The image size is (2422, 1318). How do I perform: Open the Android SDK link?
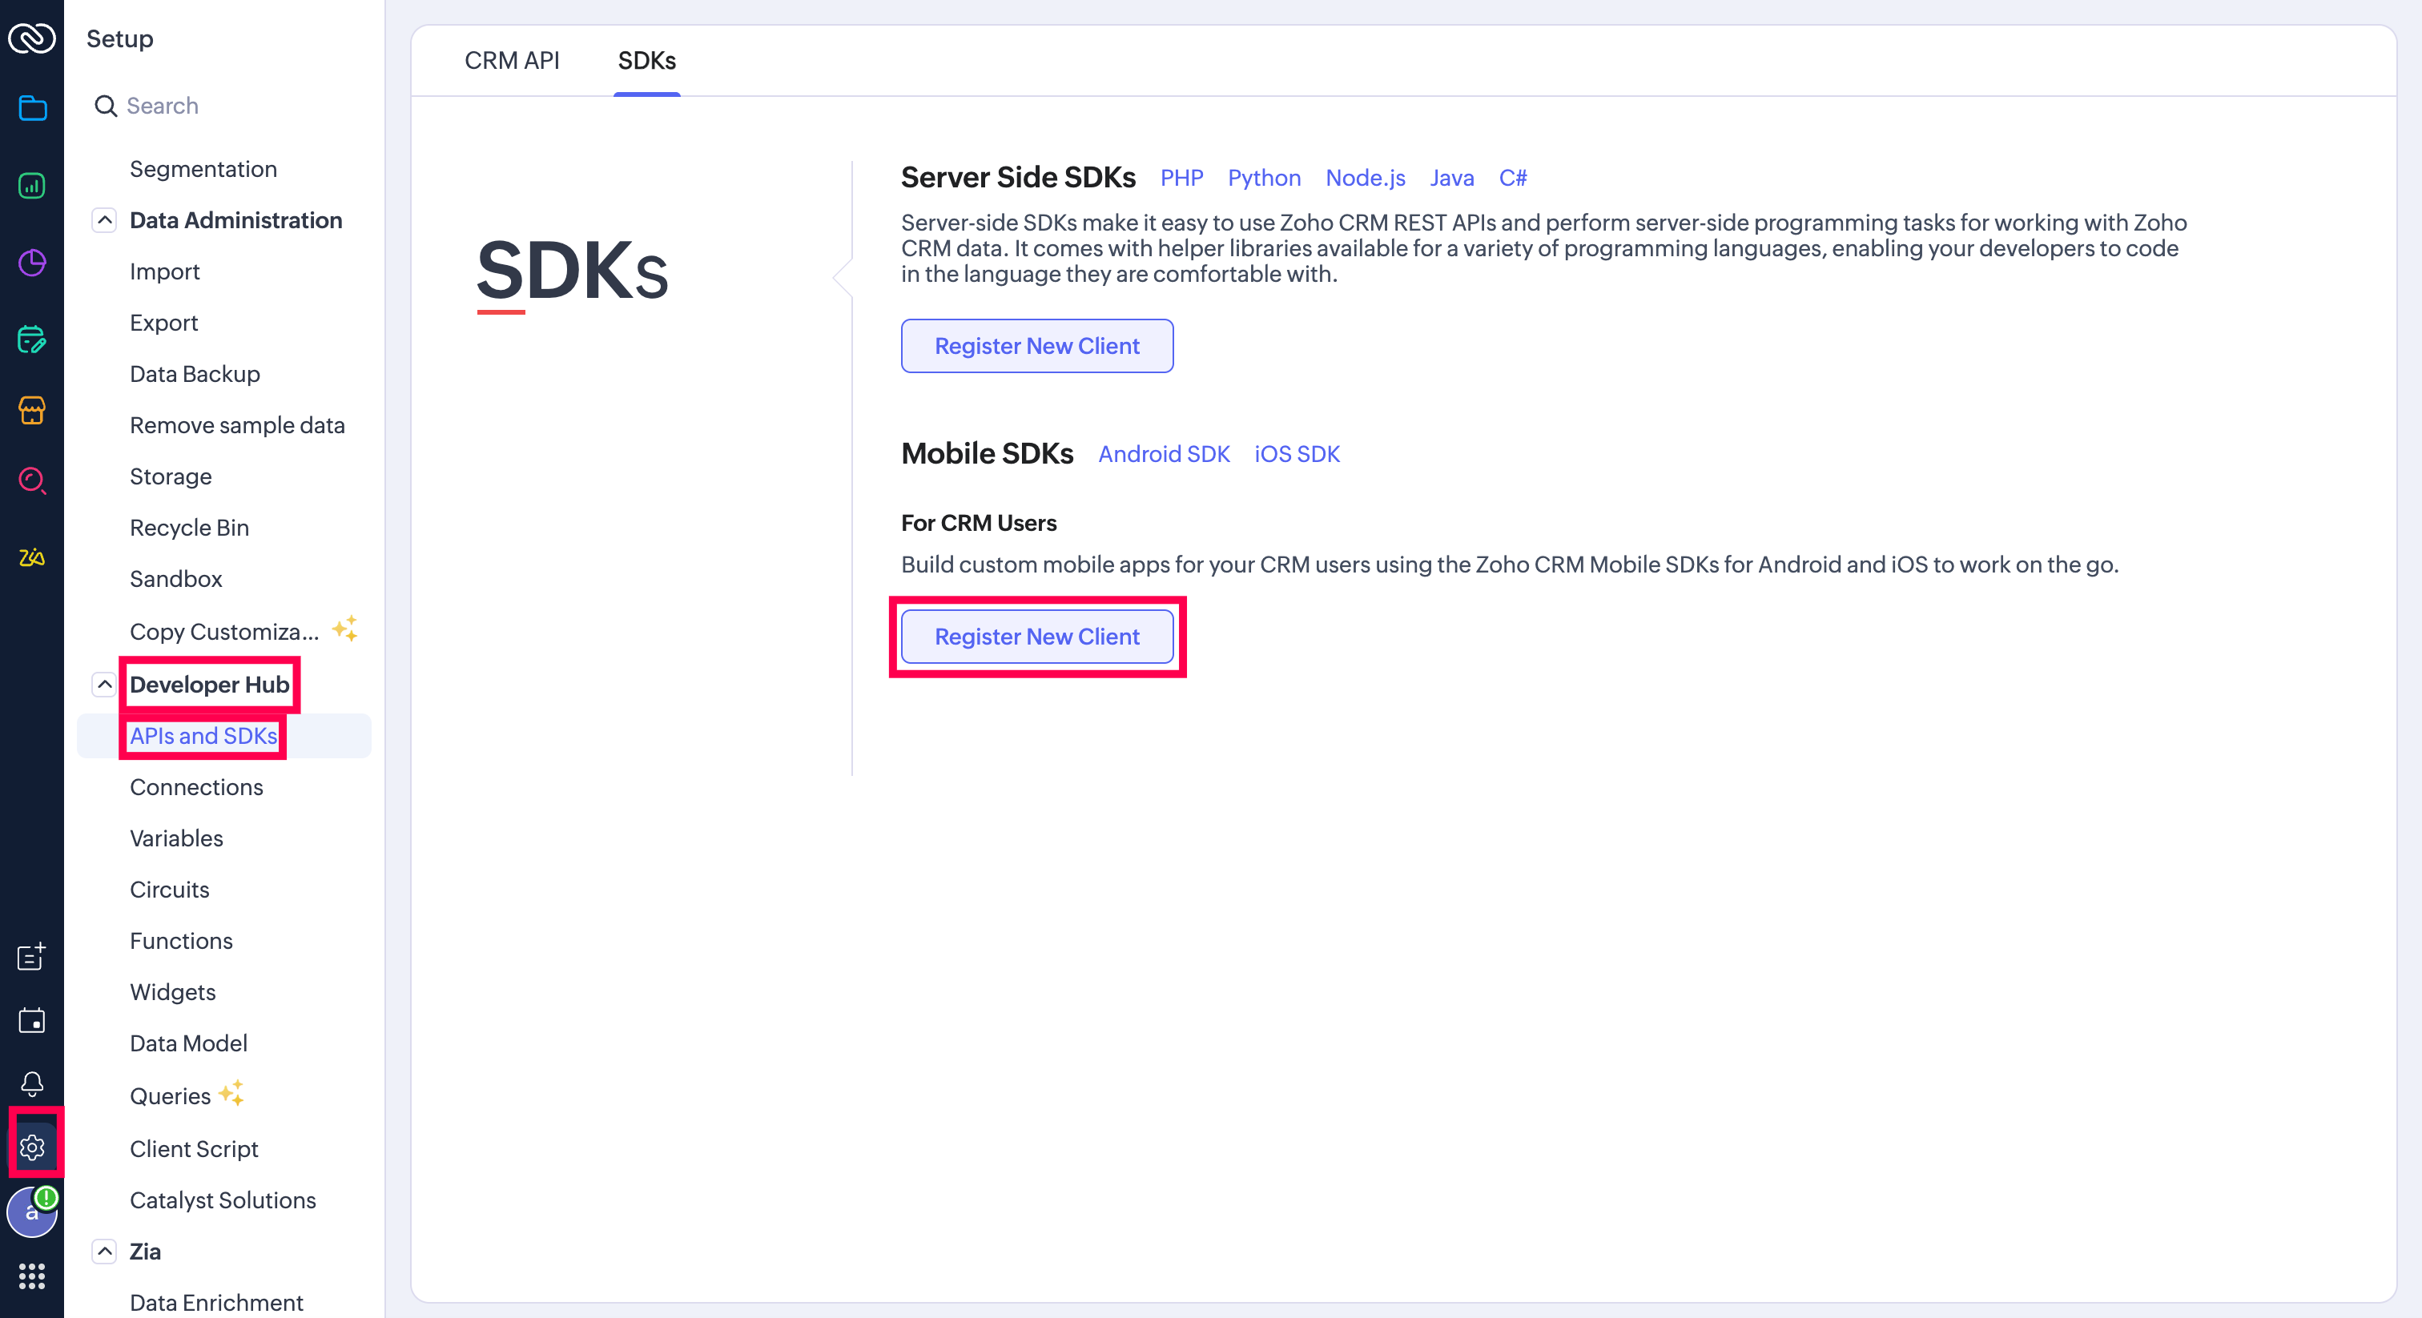point(1163,454)
